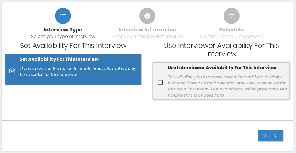Click the connector line between Interview Information and Schedule

189,18
